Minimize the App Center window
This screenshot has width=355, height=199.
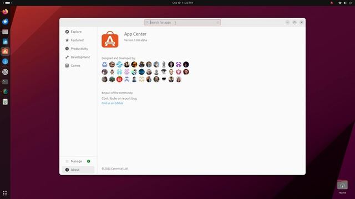pyautogui.click(x=287, y=22)
